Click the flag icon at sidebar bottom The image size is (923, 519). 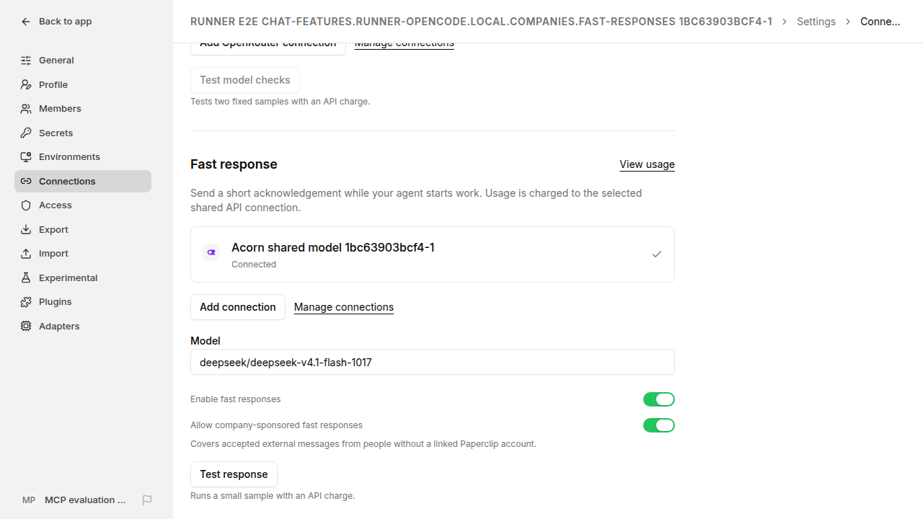click(147, 500)
